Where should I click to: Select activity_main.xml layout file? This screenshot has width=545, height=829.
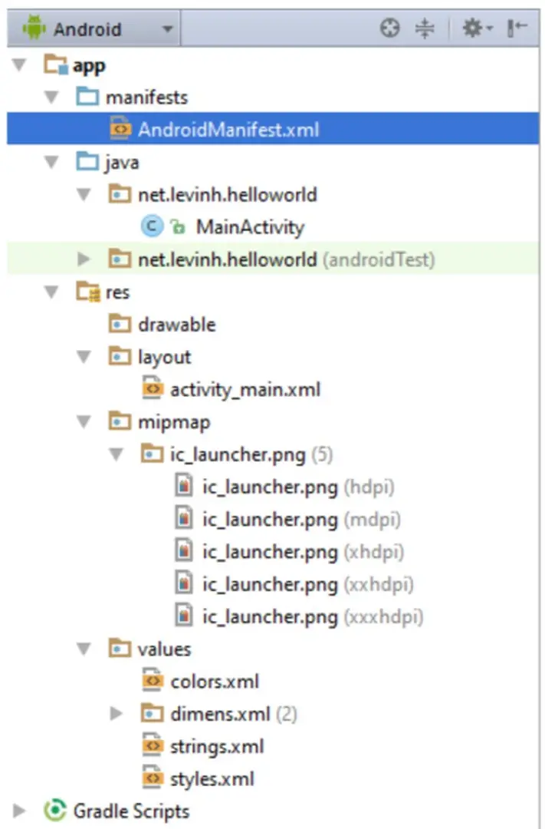(x=245, y=390)
